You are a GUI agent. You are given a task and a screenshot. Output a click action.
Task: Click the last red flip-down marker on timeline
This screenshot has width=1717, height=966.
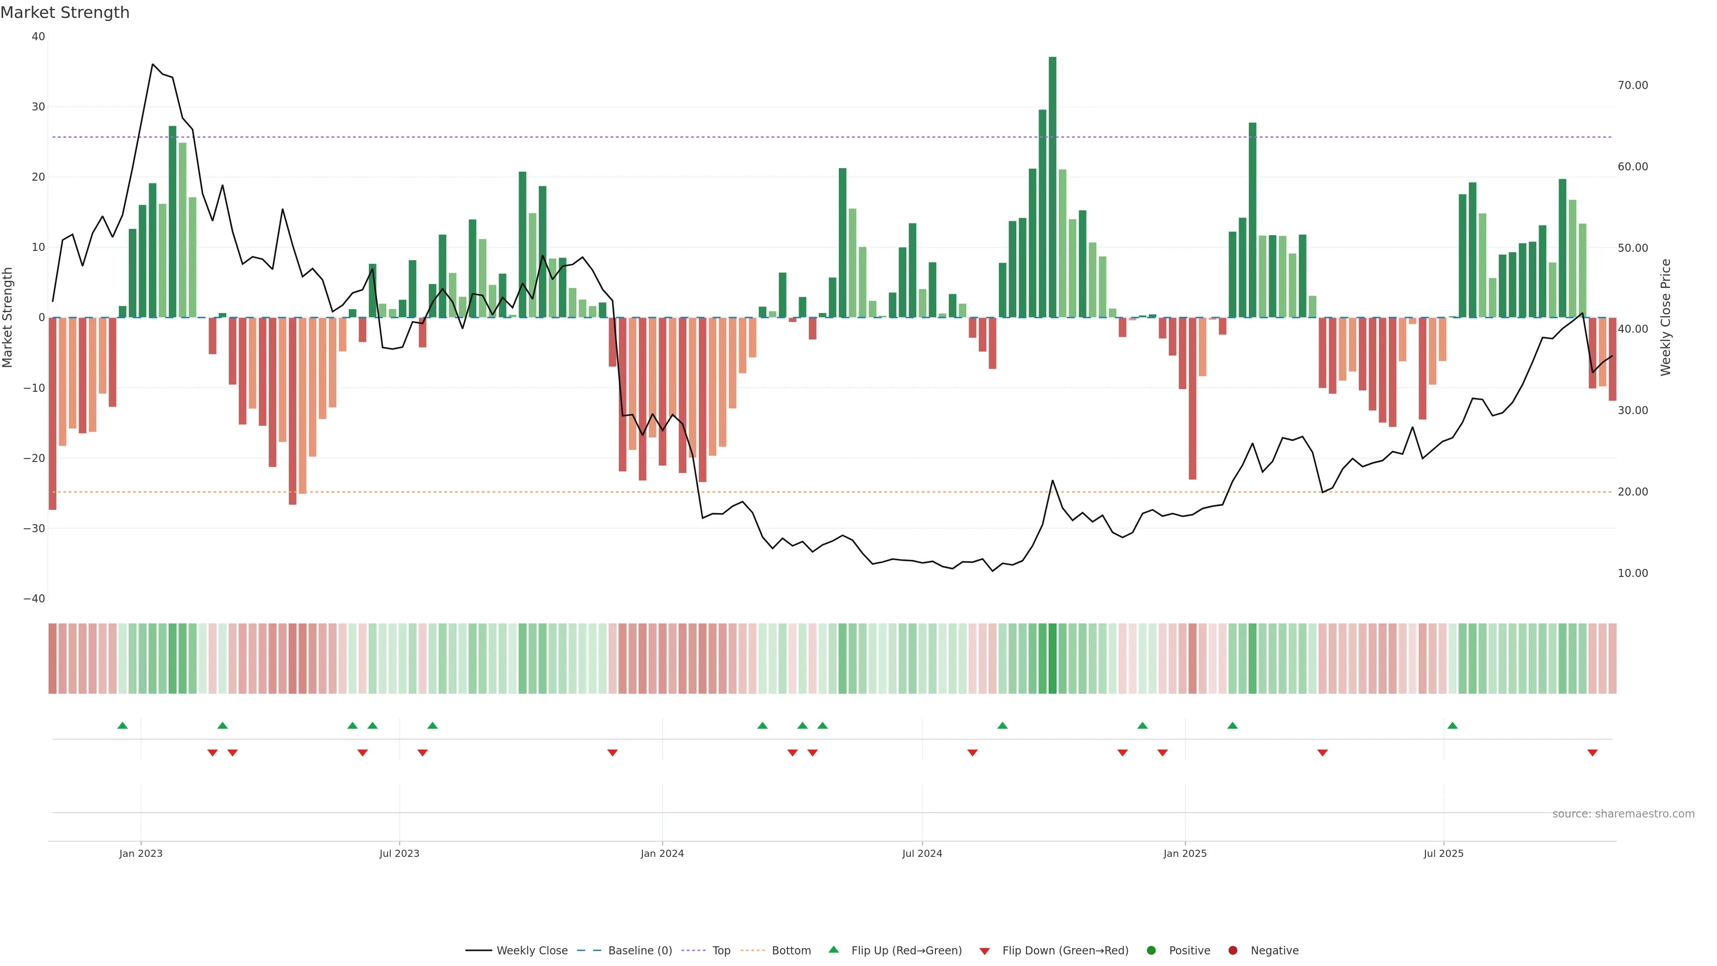(1592, 753)
